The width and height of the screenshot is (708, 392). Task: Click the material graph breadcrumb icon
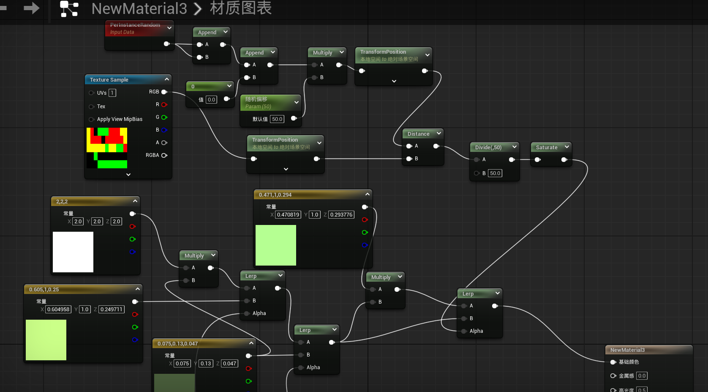coord(69,8)
